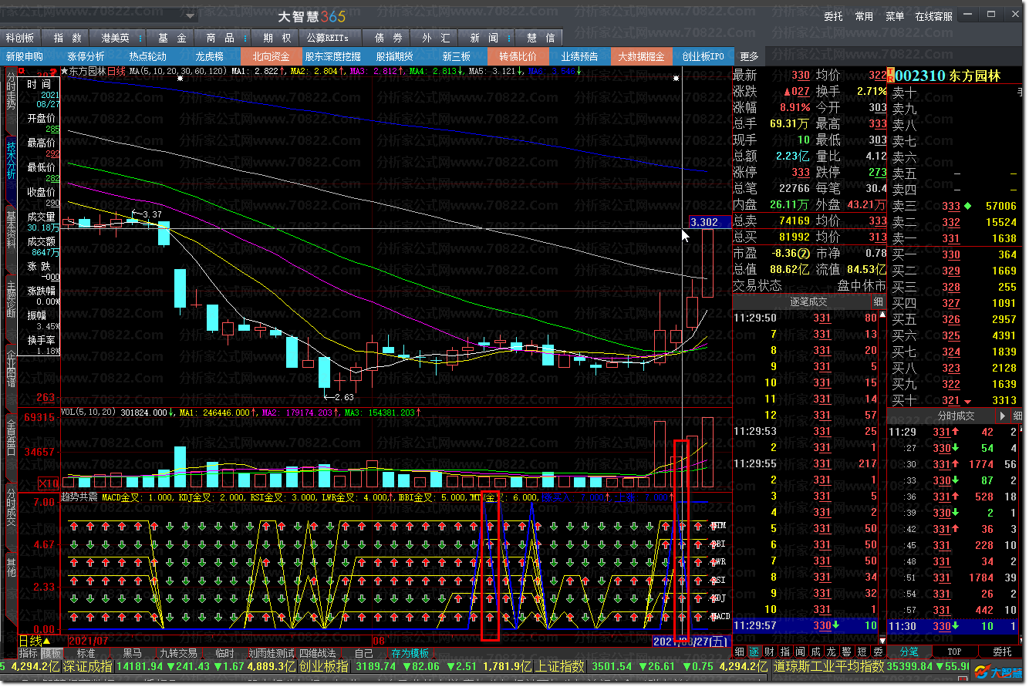Switch to 科创板 market tab
The width and height of the screenshot is (1029, 687).
coord(20,38)
